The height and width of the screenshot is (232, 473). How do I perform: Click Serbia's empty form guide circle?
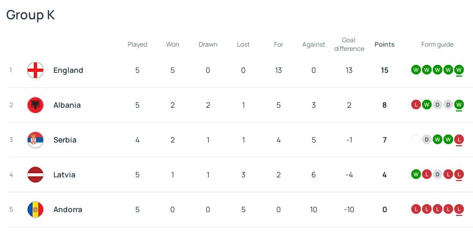[416, 140]
